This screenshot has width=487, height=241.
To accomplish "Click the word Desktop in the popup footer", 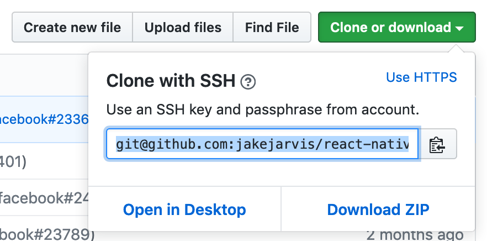I will 215,209.
